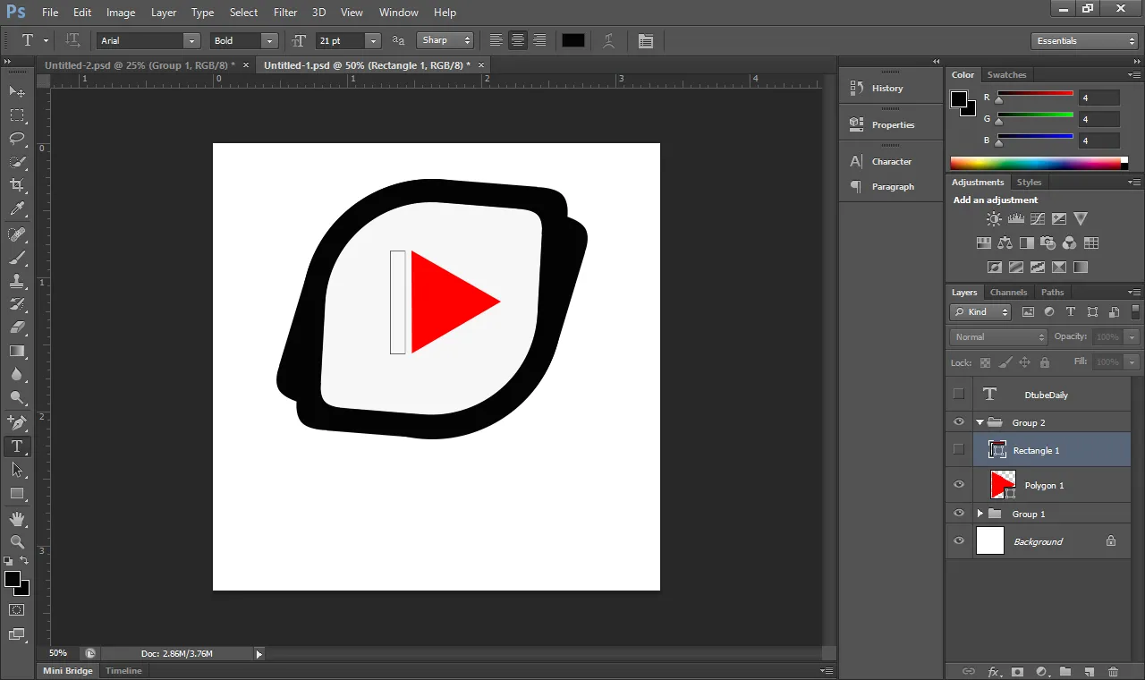Select the Quick Selection tool
The image size is (1145, 680).
(17, 162)
